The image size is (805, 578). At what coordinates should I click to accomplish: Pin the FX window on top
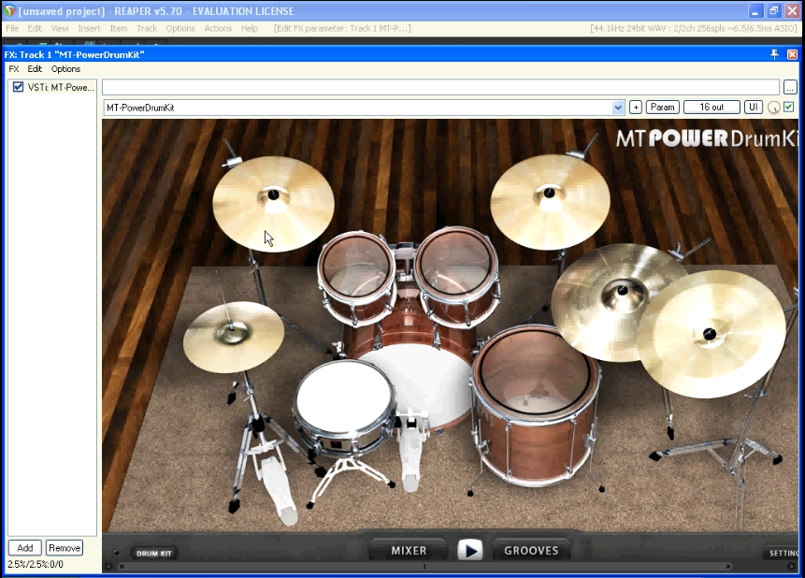774,54
